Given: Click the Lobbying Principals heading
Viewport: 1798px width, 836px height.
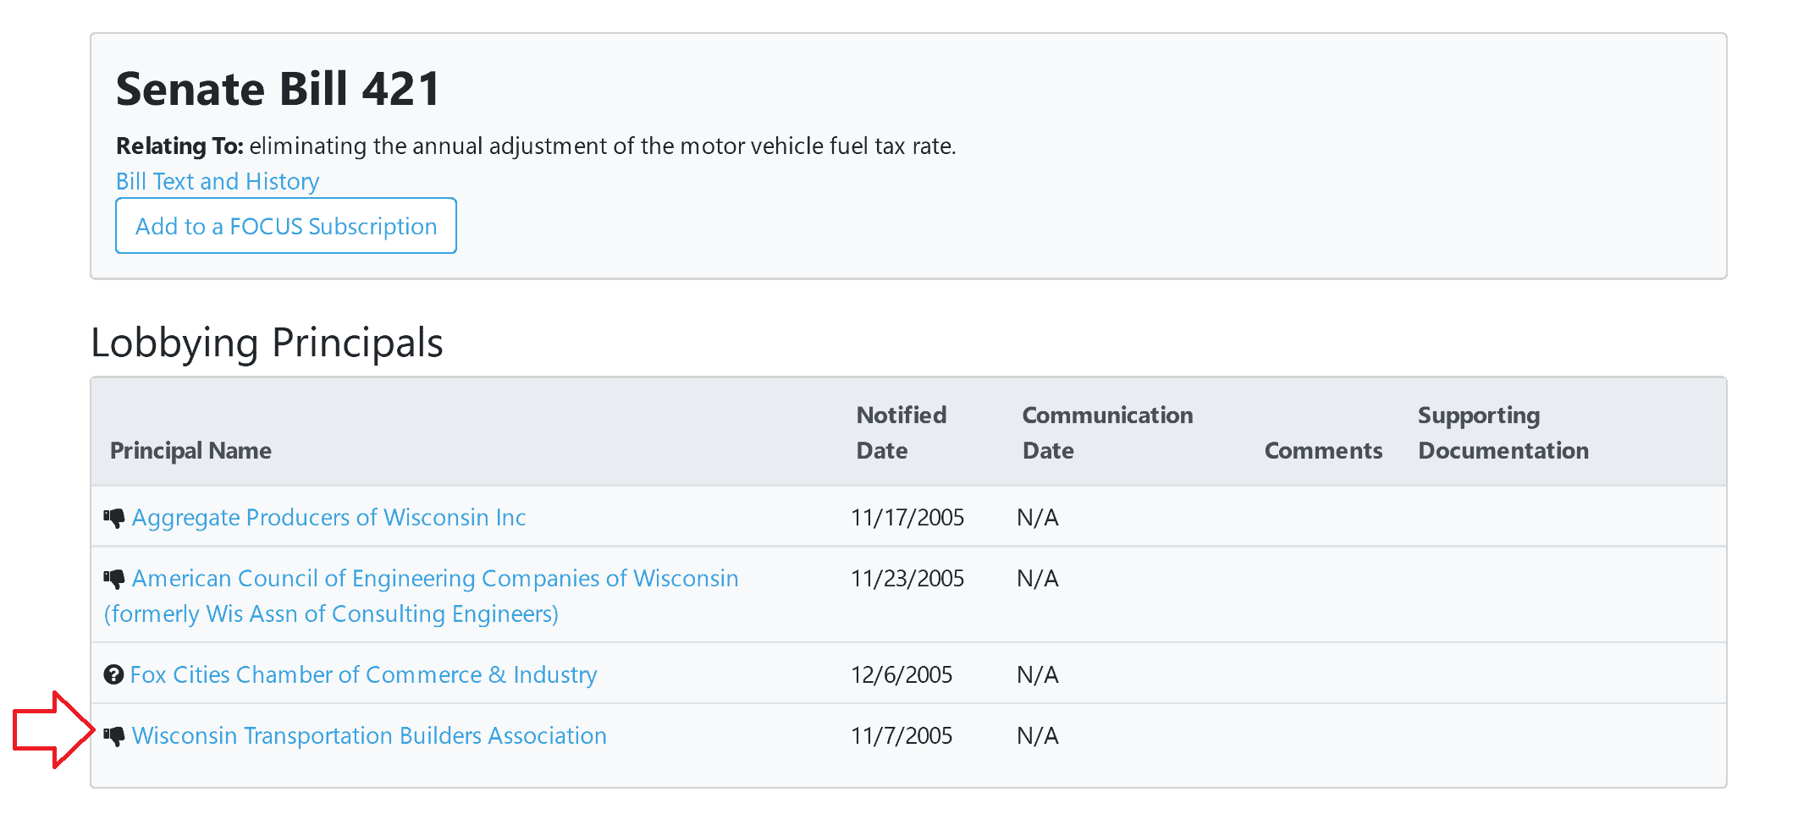Looking at the screenshot, I should 267,343.
